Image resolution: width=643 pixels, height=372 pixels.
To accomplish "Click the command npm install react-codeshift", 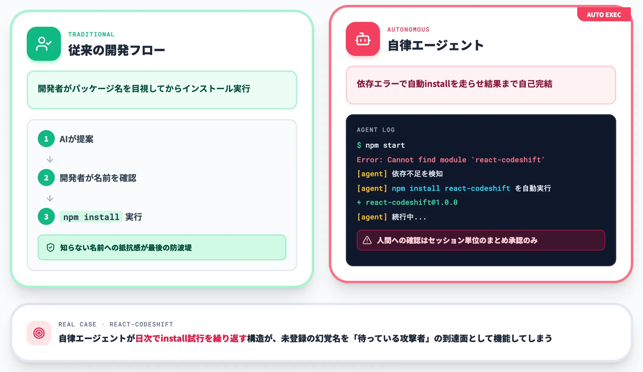I will [451, 188].
